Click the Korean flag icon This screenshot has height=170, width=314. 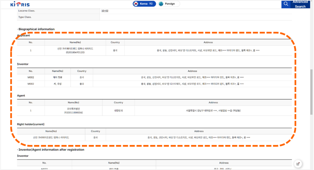136,4
